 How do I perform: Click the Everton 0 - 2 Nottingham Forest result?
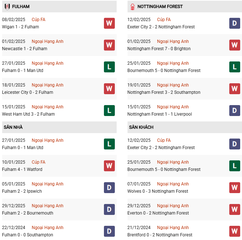point(158,213)
